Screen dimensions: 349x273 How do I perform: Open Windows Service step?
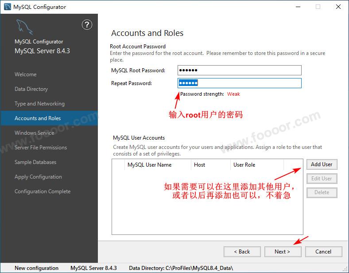click(x=34, y=133)
